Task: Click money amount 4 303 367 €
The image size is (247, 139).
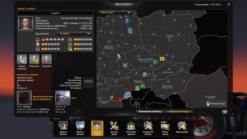Action: pos(215,5)
